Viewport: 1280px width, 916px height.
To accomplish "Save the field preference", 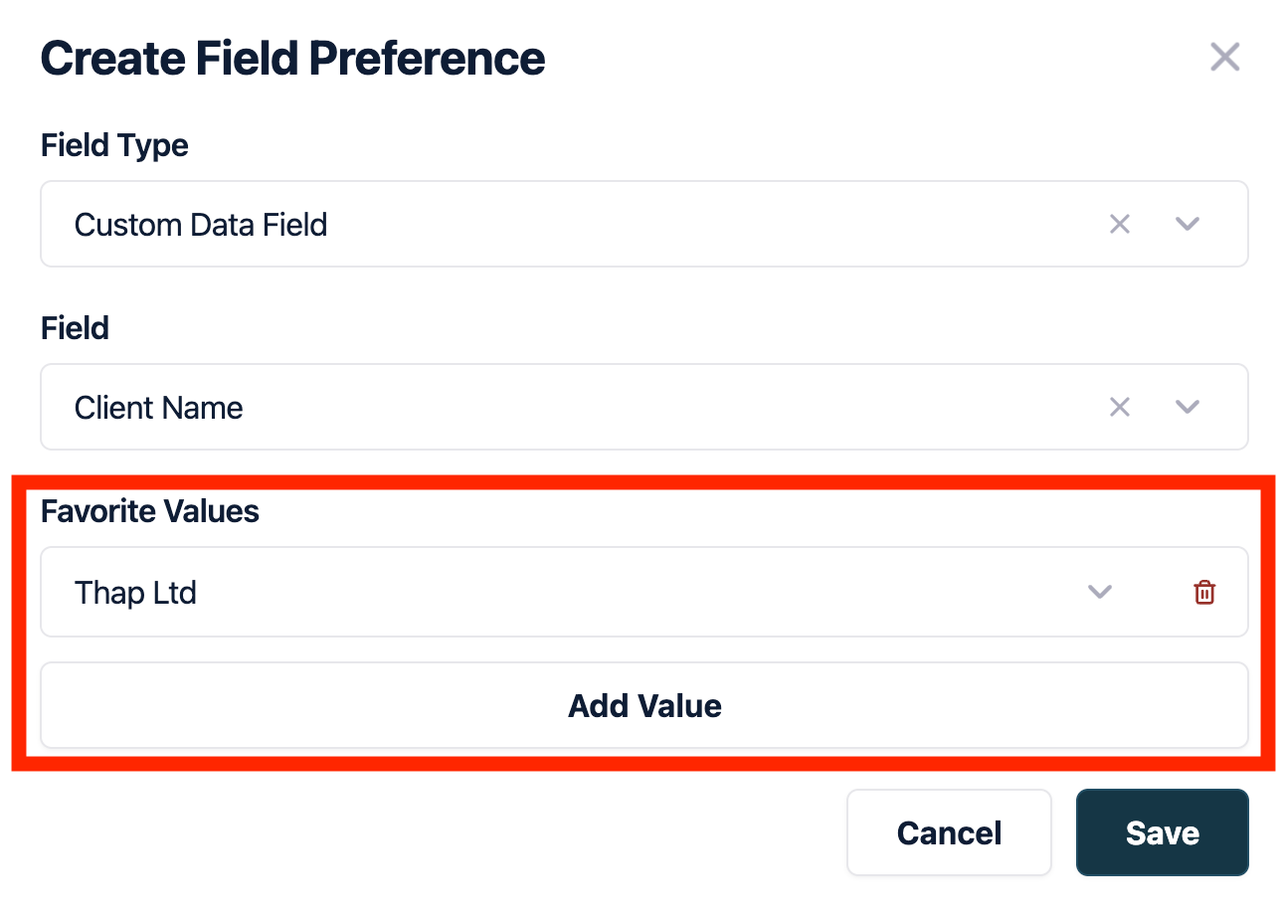I will click(x=1162, y=832).
